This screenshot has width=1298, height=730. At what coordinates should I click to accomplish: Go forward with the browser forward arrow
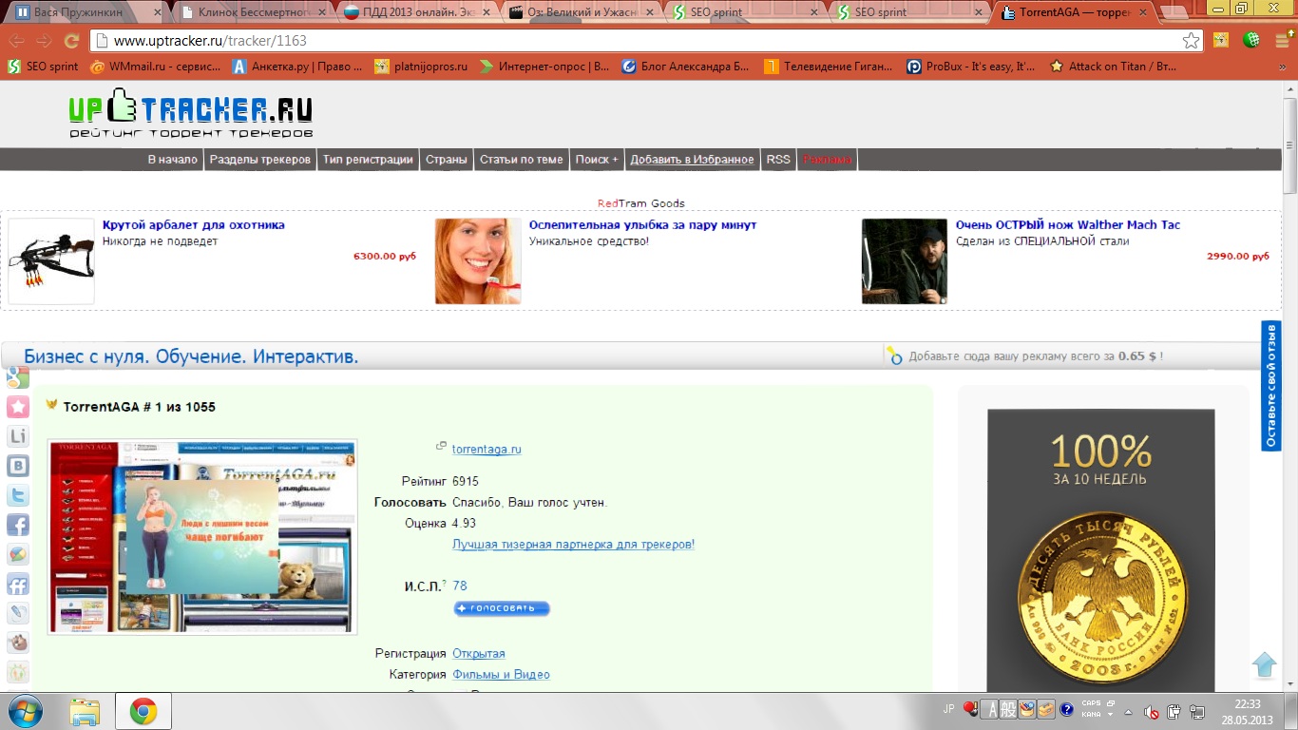(x=44, y=41)
